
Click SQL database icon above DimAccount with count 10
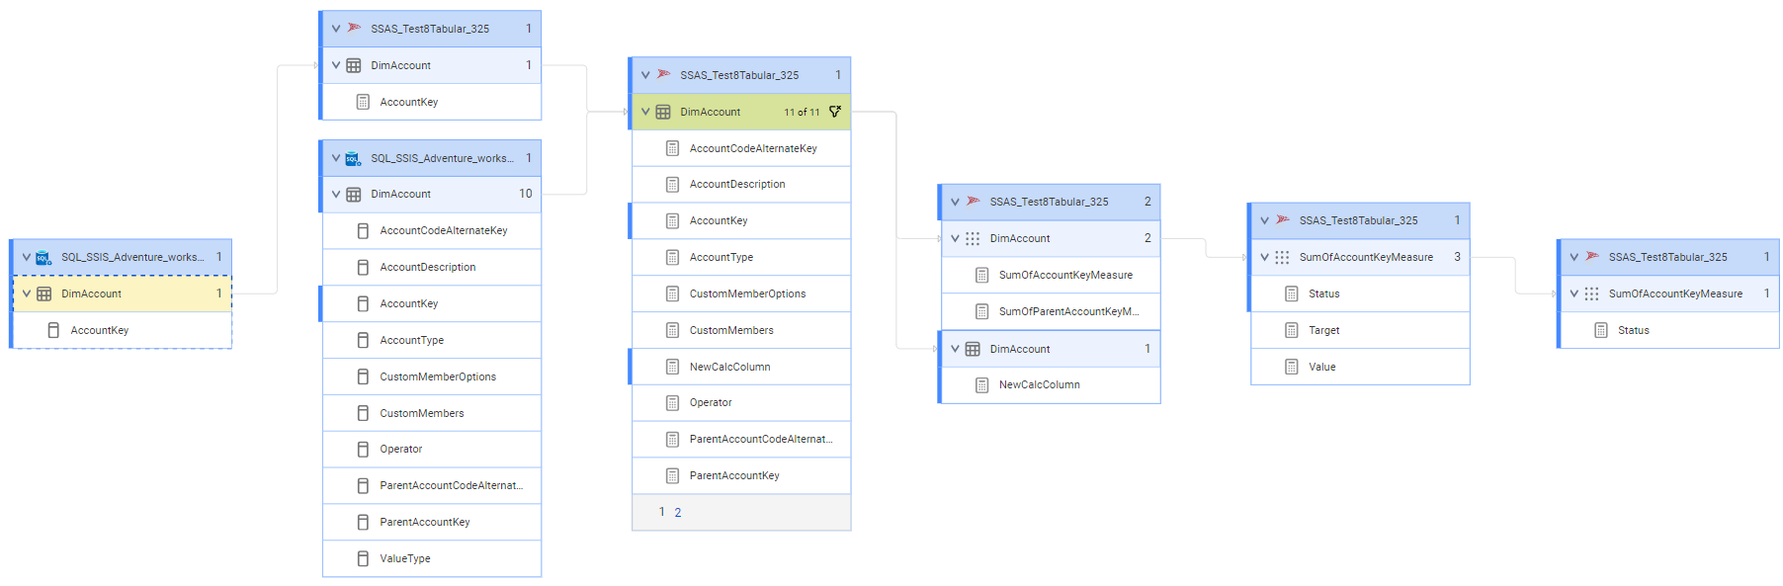[x=354, y=158]
